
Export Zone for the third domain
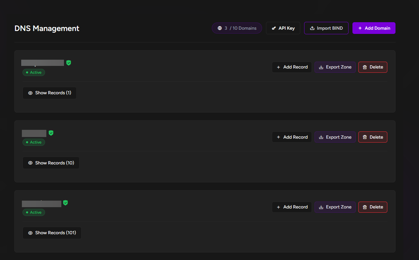335,207
